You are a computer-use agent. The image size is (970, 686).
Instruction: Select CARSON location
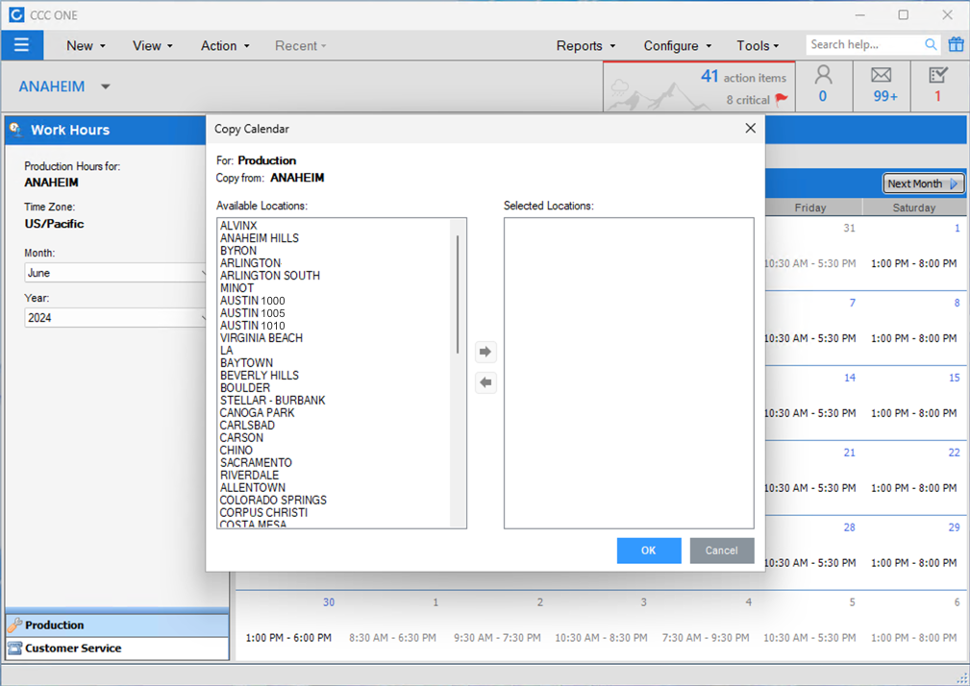[241, 437]
